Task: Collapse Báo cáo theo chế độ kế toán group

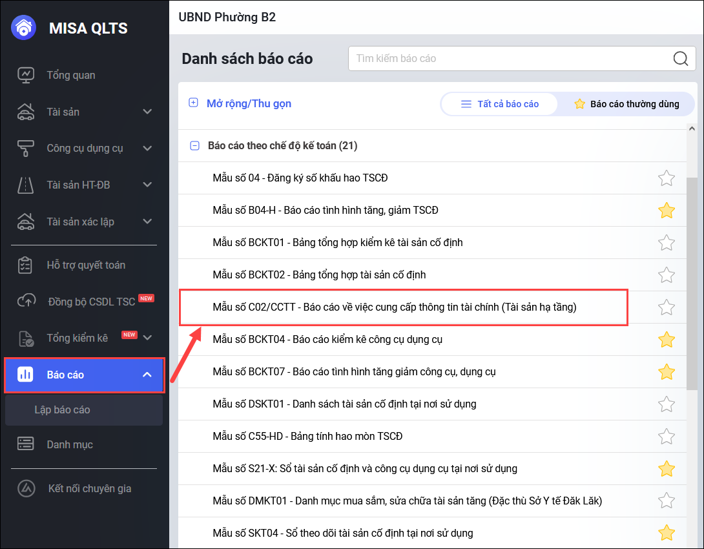Action: pyautogui.click(x=194, y=146)
